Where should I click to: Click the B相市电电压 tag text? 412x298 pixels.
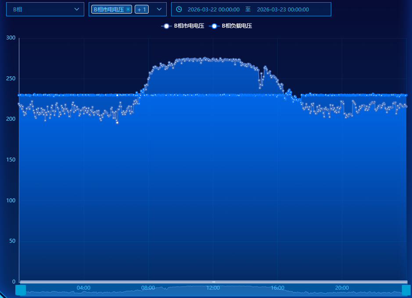(x=109, y=9)
